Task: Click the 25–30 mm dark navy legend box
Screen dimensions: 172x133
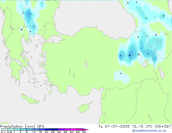Action: coord(55,129)
